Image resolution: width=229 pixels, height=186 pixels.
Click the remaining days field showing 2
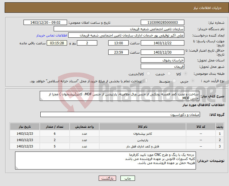(x=87, y=43)
